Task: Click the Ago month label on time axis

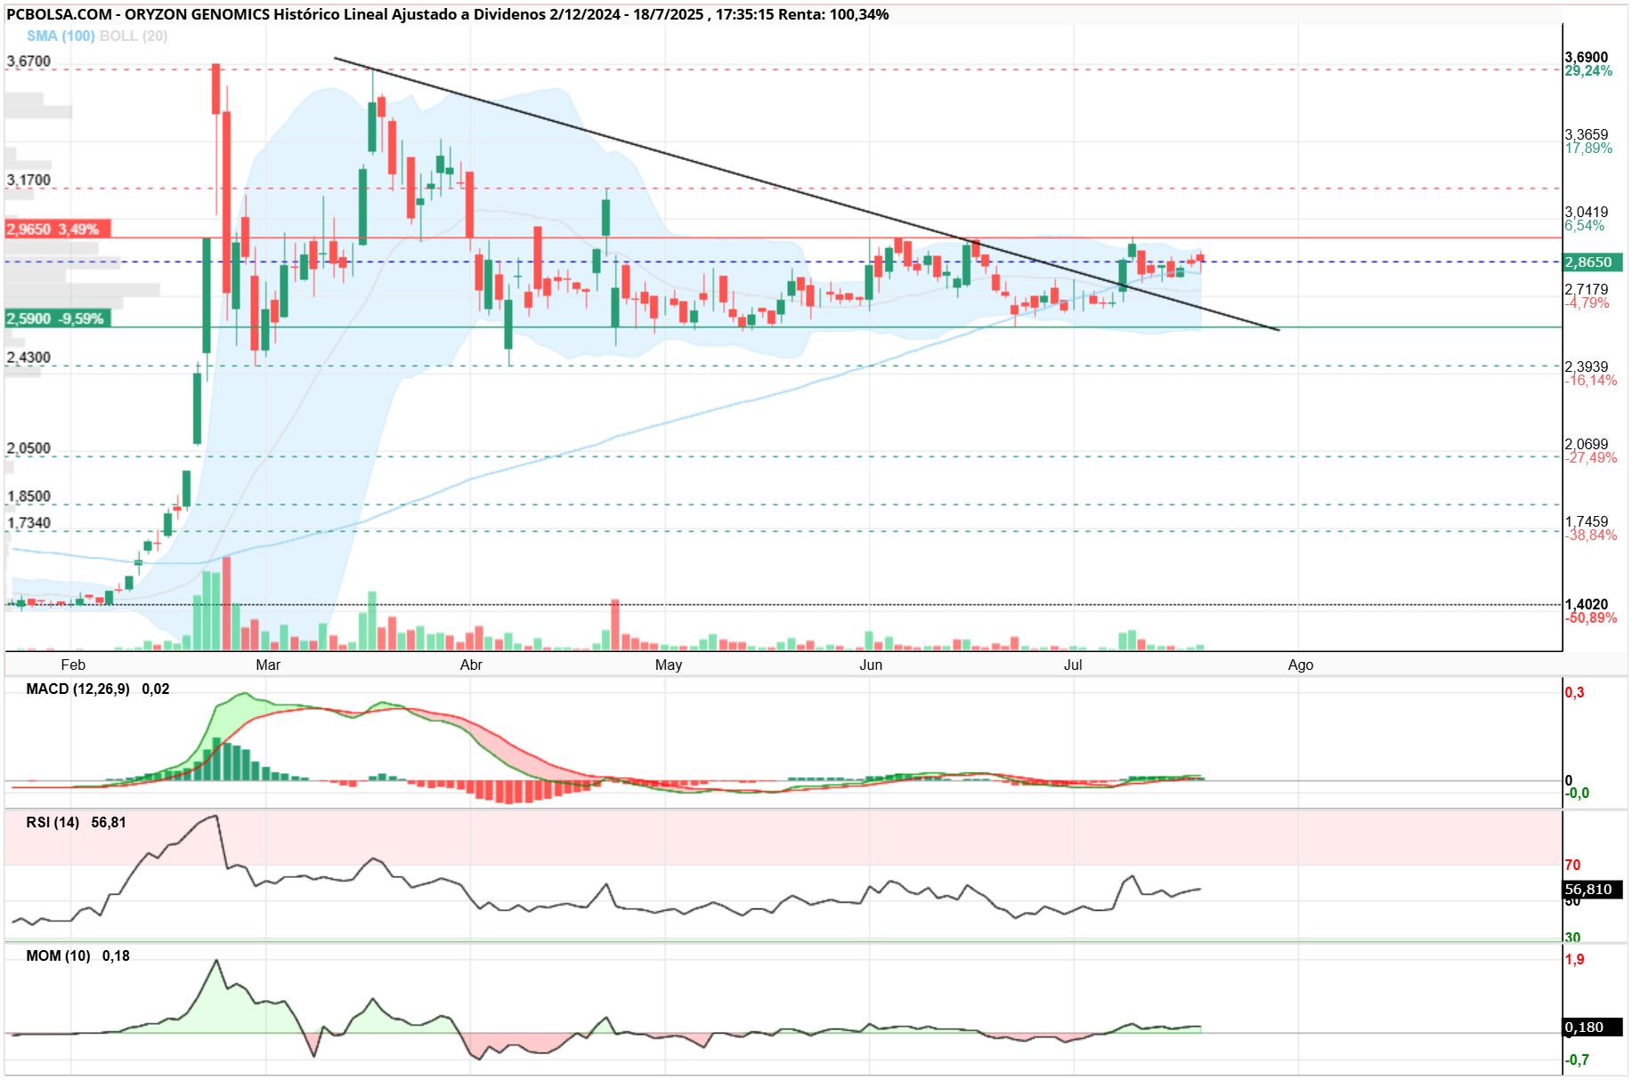Action: 1301,665
